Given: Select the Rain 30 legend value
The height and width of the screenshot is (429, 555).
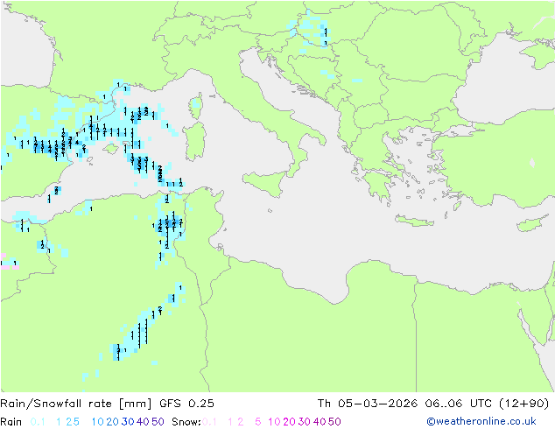Looking at the screenshot, I should pos(128,422).
